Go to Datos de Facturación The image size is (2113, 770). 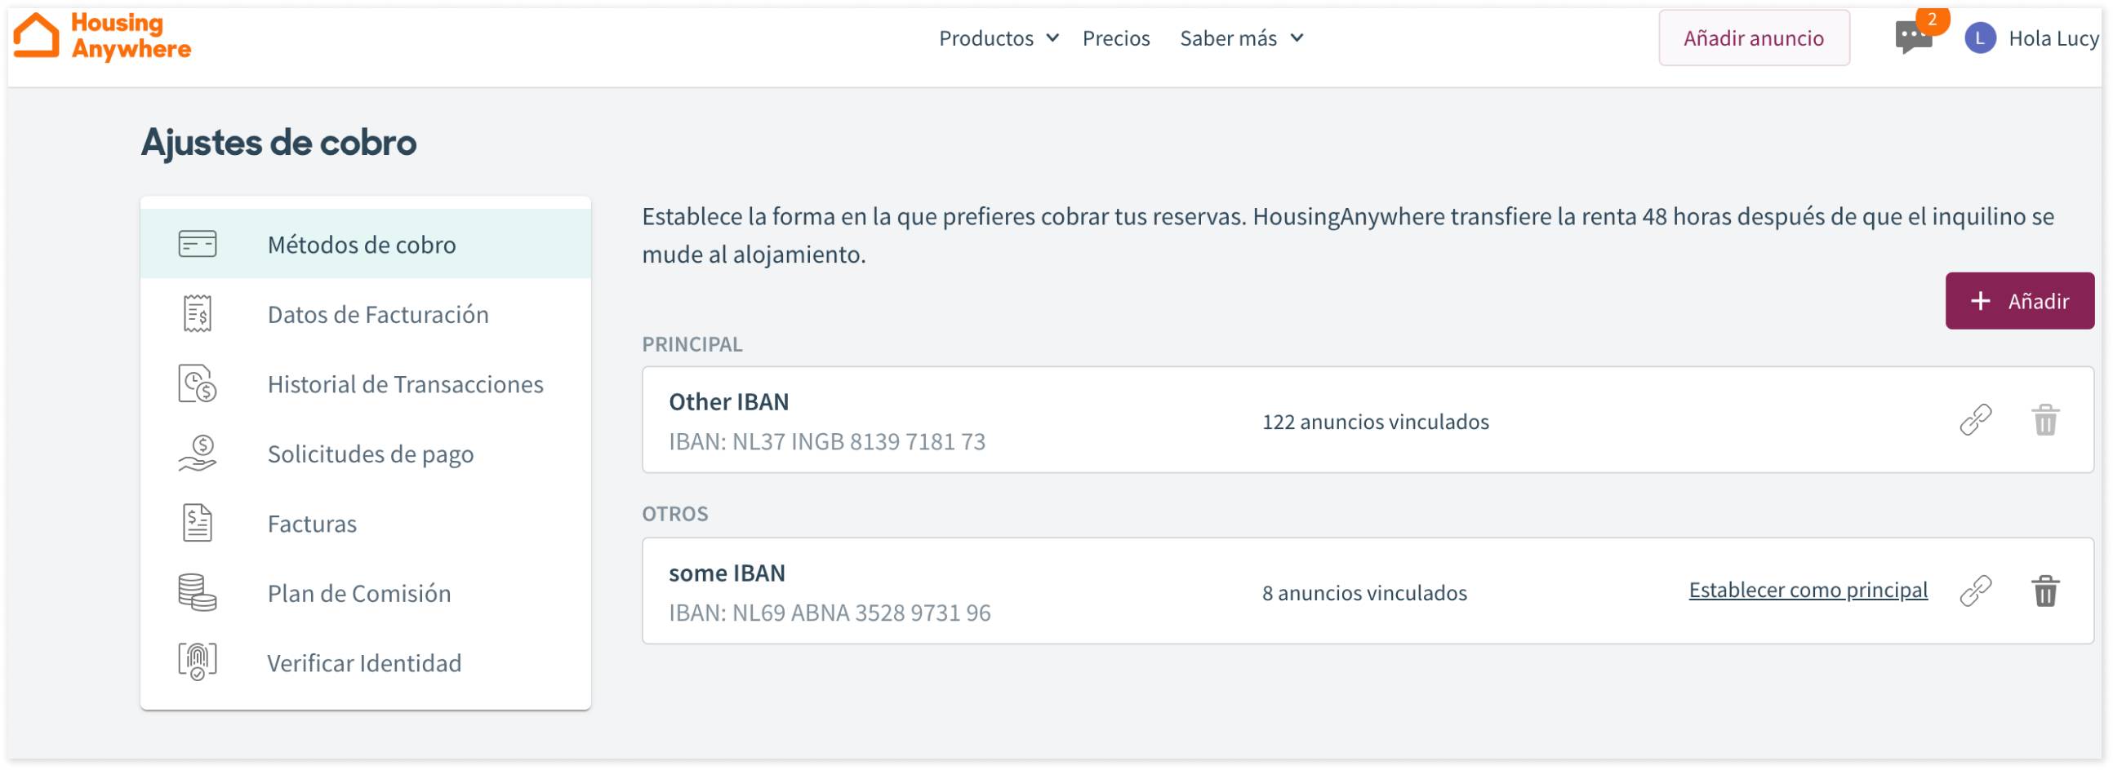click(x=366, y=314)
